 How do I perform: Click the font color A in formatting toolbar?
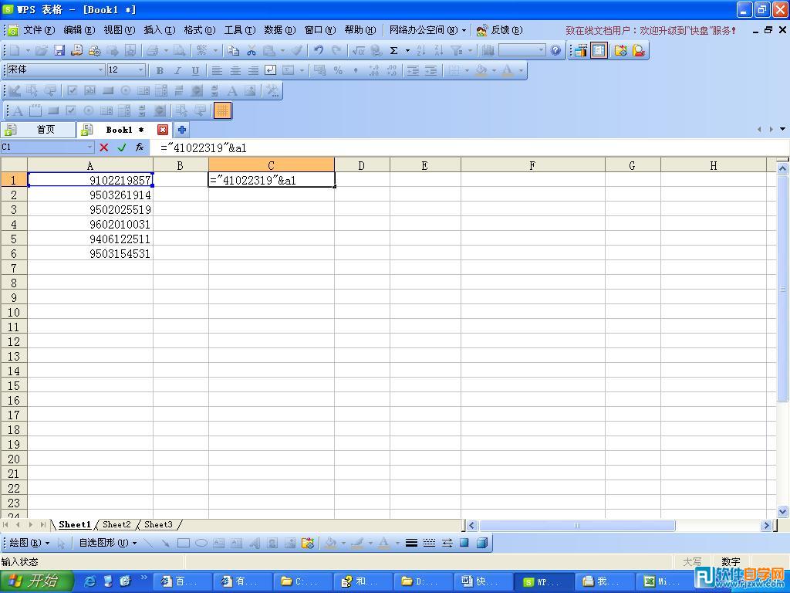[x=508, y=70]
